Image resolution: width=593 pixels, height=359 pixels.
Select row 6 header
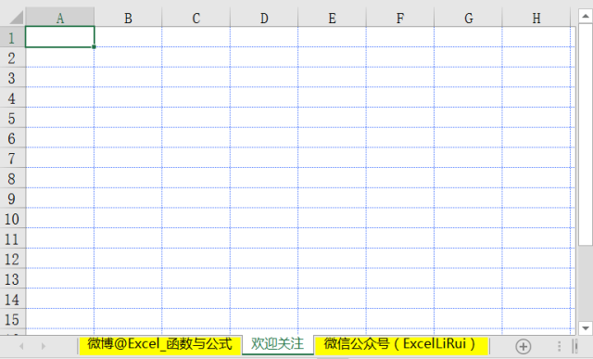tap(12, 137)
